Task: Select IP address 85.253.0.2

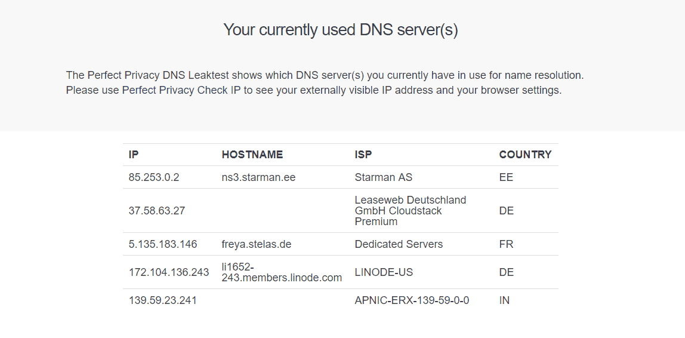Action: point(154,177)
